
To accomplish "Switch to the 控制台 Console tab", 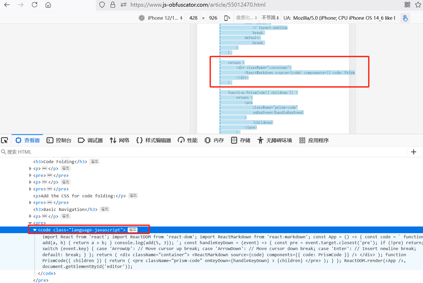I will pos(59,140).
